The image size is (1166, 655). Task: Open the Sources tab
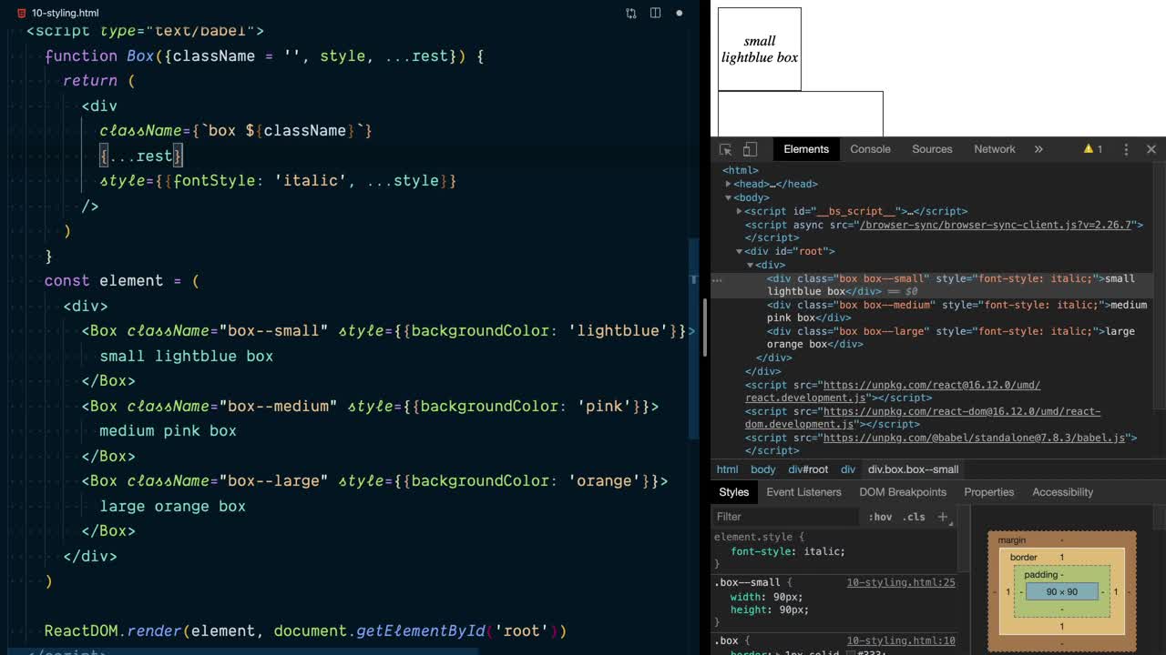point(932,149)
